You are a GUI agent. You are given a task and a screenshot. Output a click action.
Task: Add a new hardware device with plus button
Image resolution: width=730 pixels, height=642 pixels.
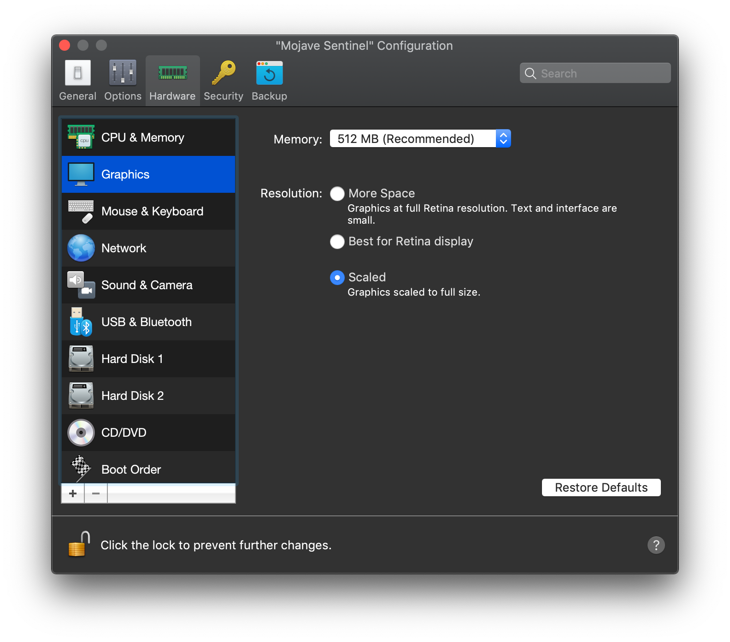[x=73, y=493]
